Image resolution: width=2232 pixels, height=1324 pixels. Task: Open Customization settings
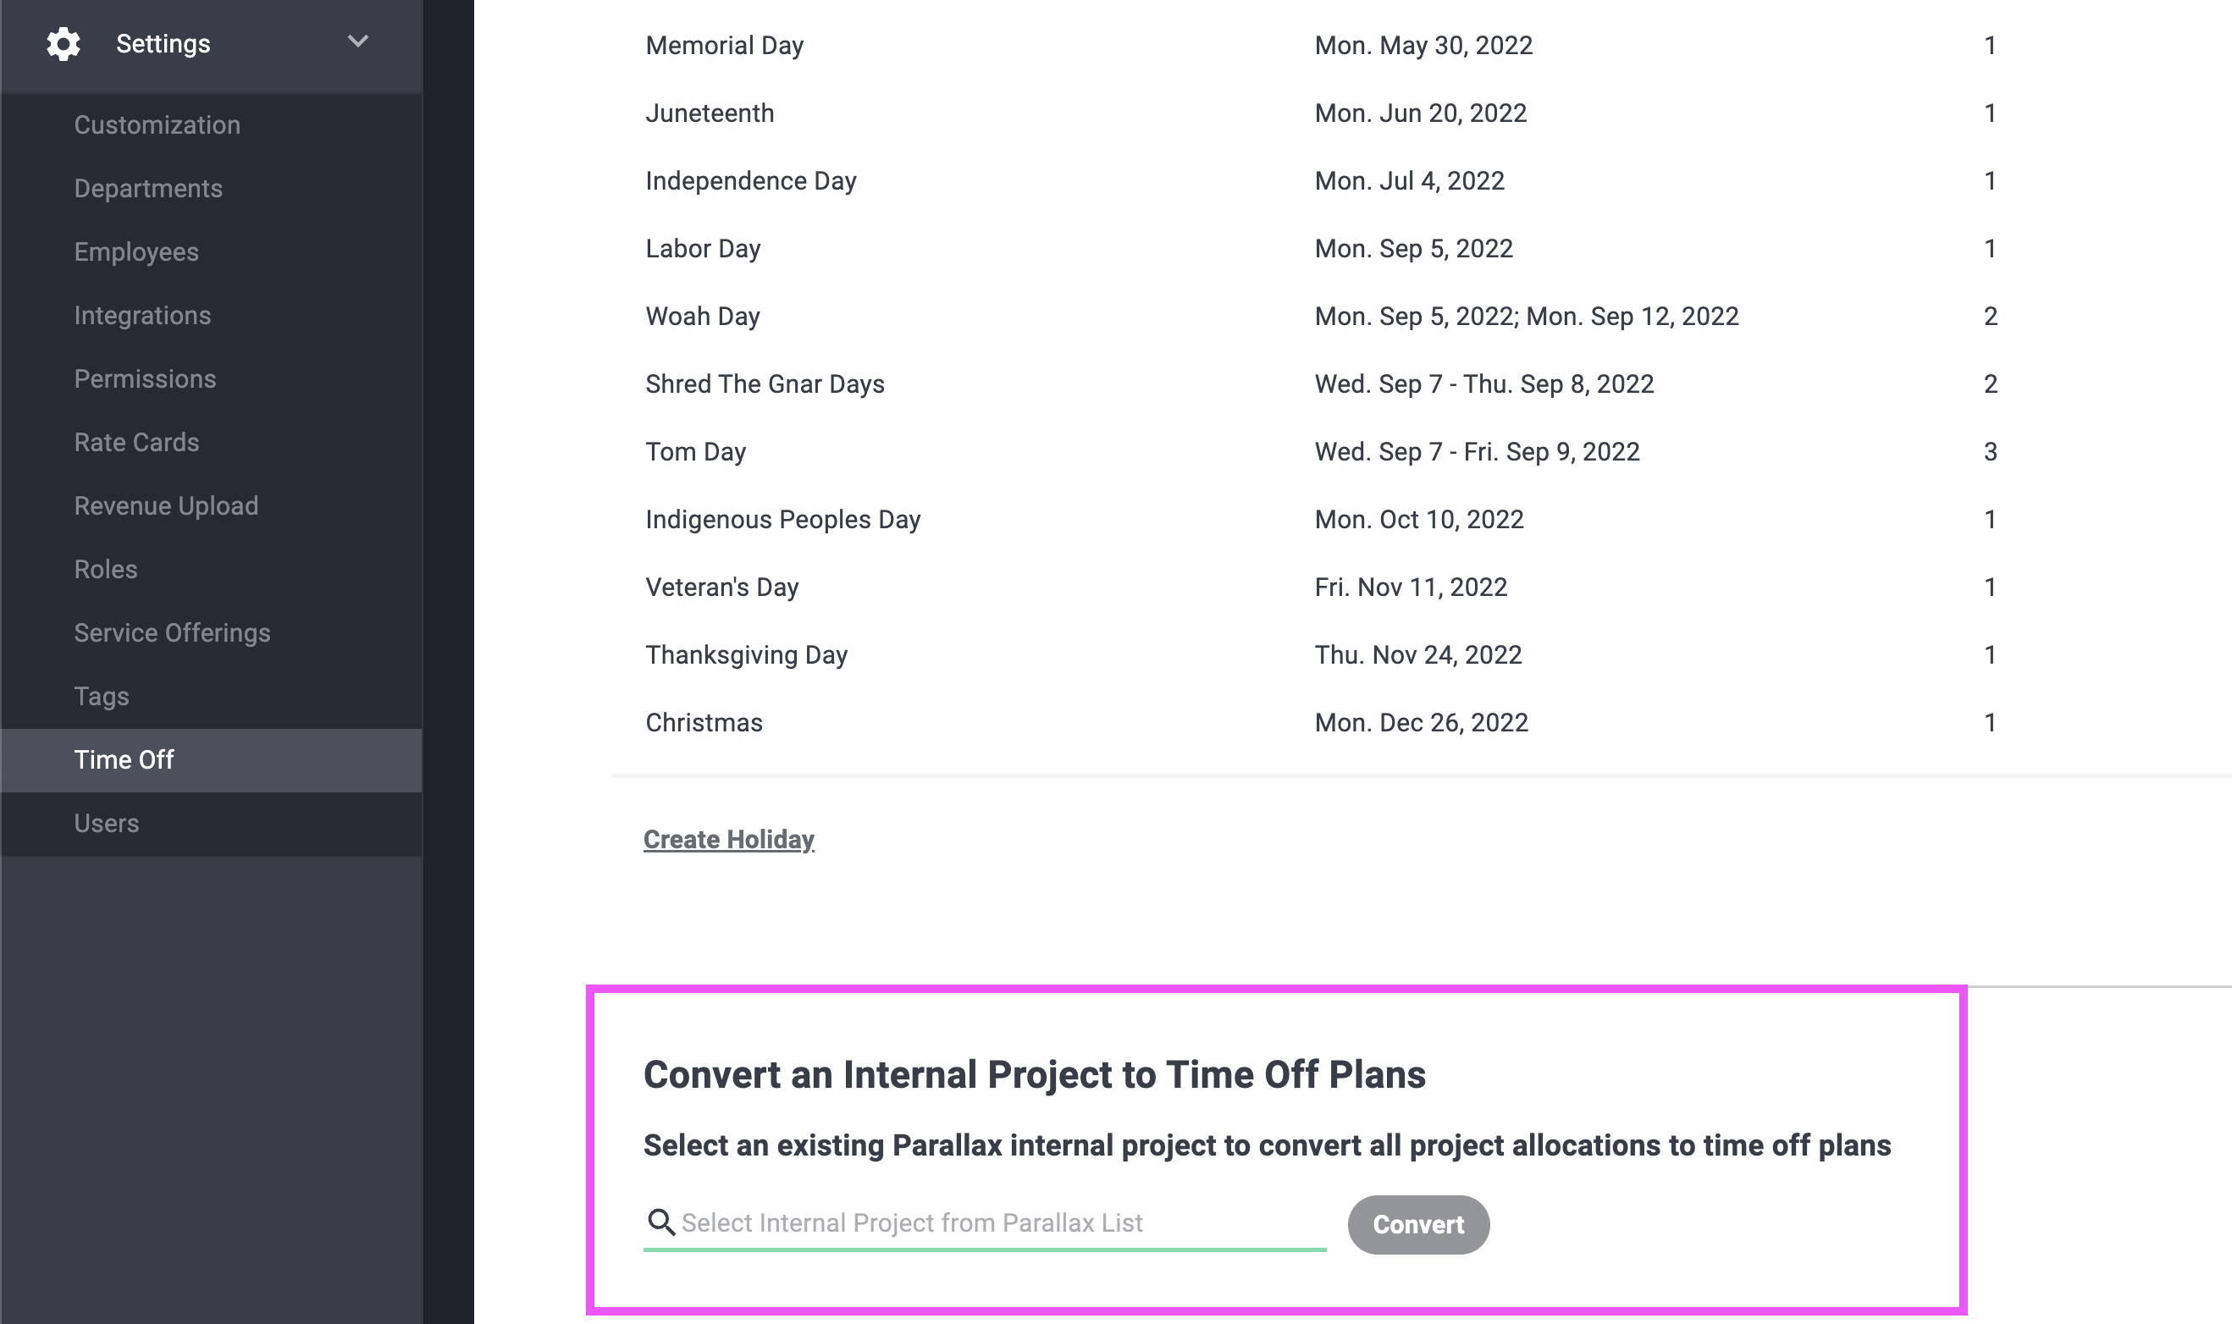pos(157,125)
